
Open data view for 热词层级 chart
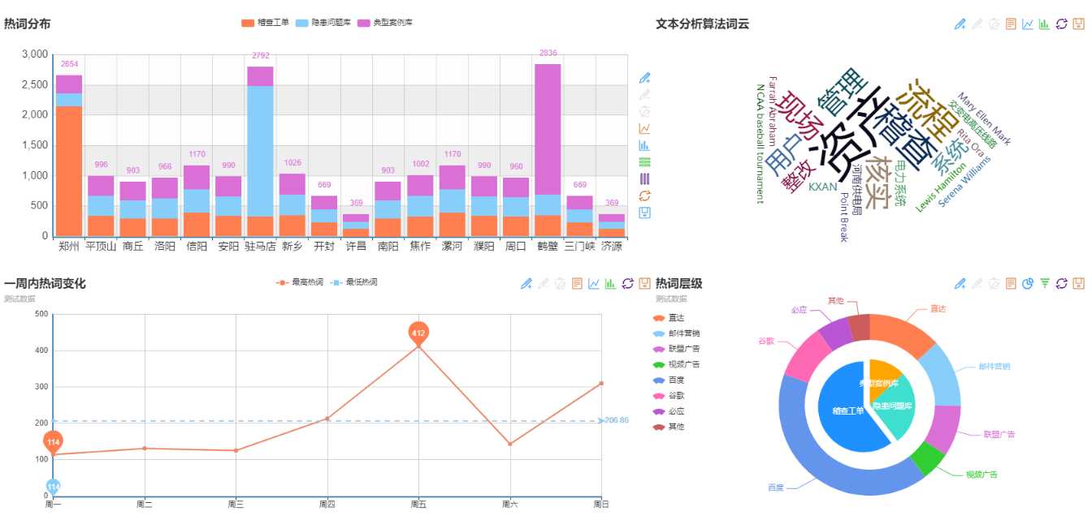(1011, 283)
